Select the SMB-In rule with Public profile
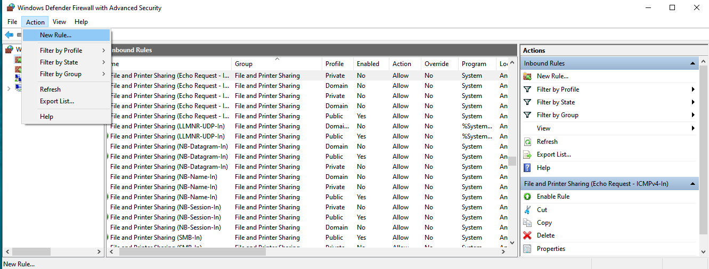Screen dimensions: 709x269 click(x=307, y=238)
